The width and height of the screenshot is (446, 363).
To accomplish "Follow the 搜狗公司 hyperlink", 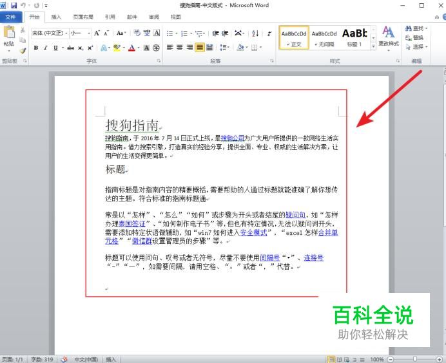I will 233,138.
